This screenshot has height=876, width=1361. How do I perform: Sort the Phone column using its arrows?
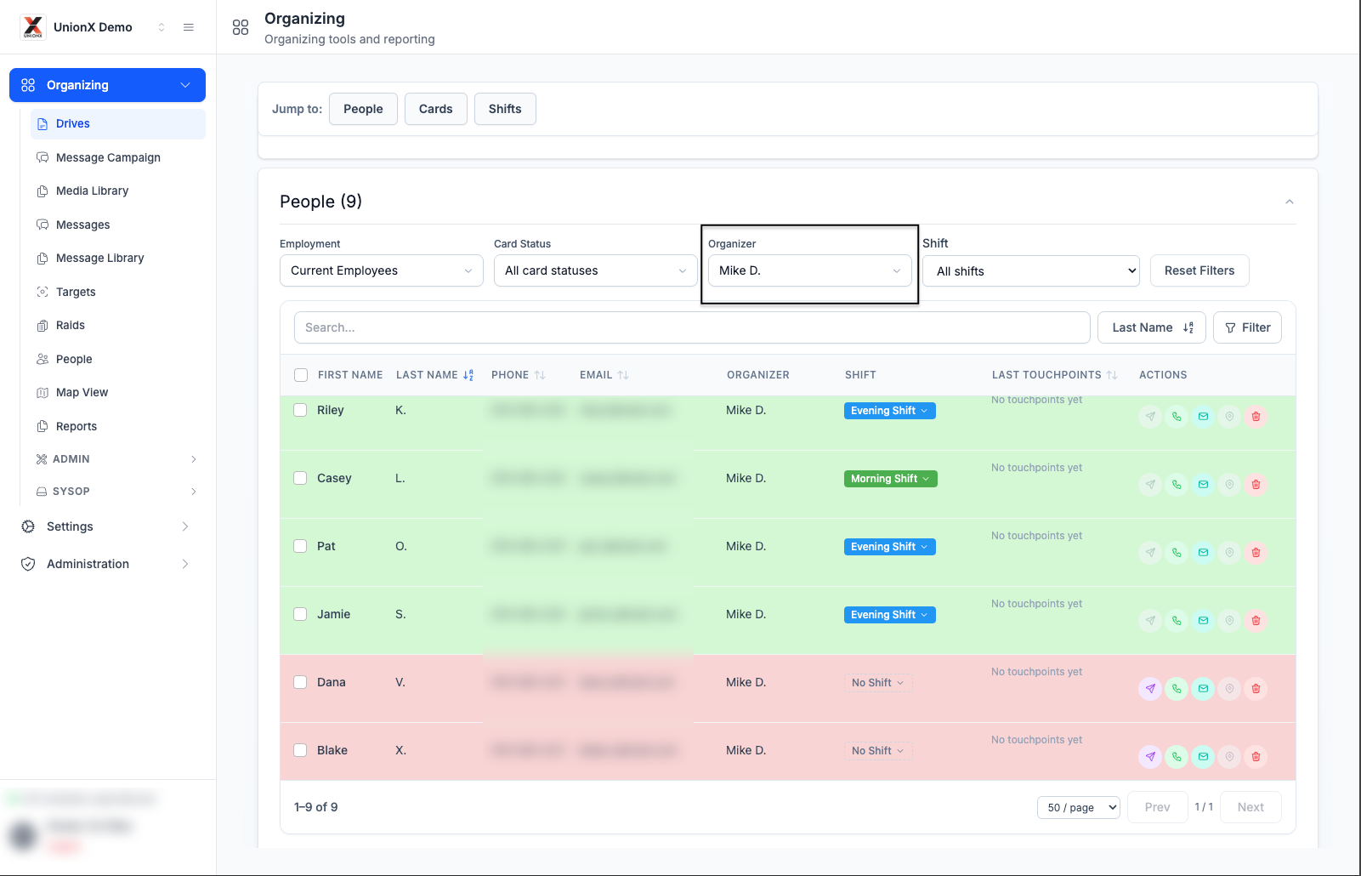[x=540, y=375]
